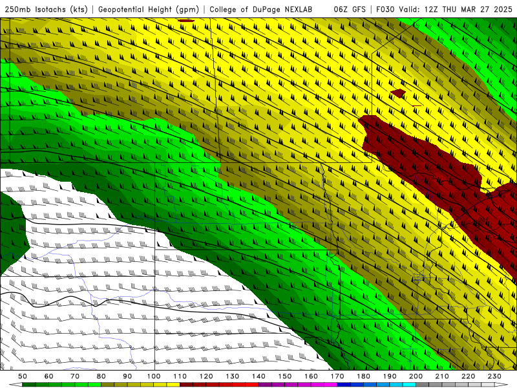Click the left arrow end of color bar
Image resolution: width=517 pixels, height=388 pixels.
click(x=16, y=385)
